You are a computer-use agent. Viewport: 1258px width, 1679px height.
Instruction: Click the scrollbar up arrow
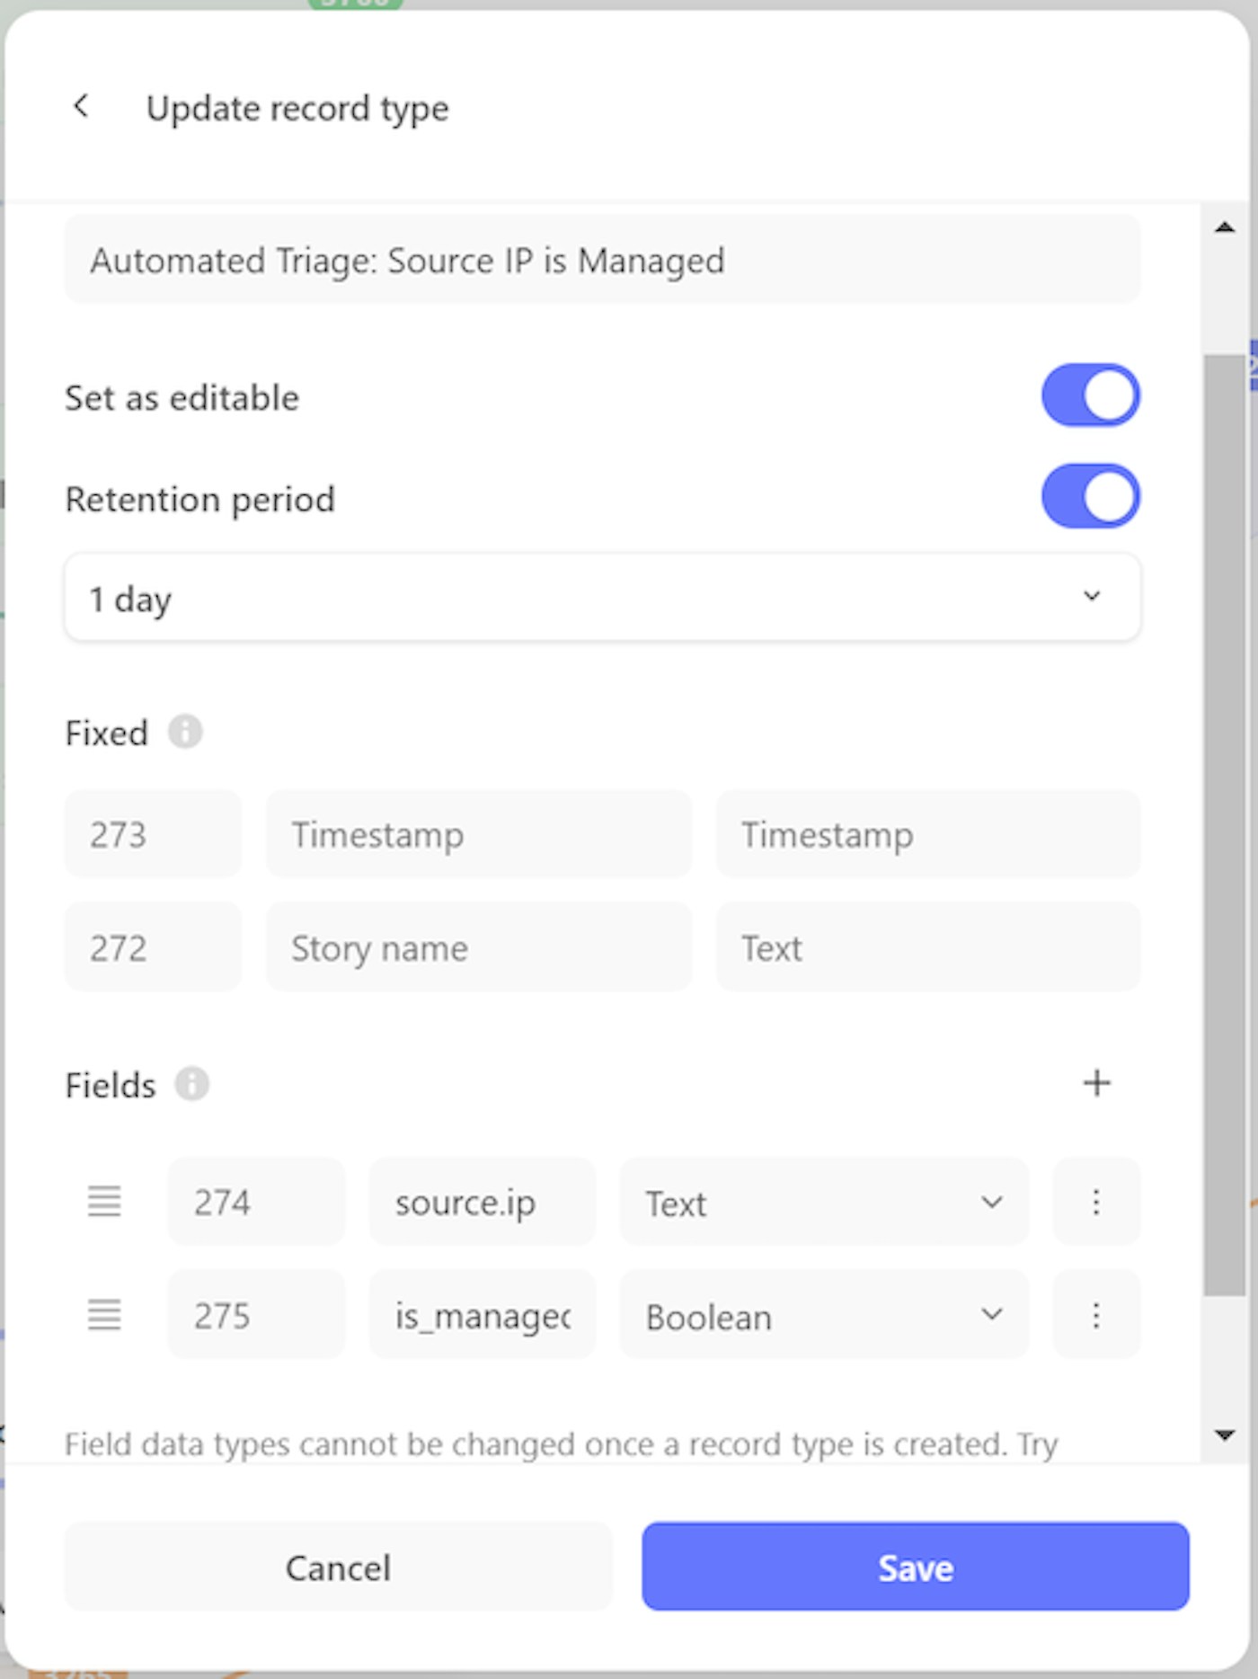point(1224,227)
